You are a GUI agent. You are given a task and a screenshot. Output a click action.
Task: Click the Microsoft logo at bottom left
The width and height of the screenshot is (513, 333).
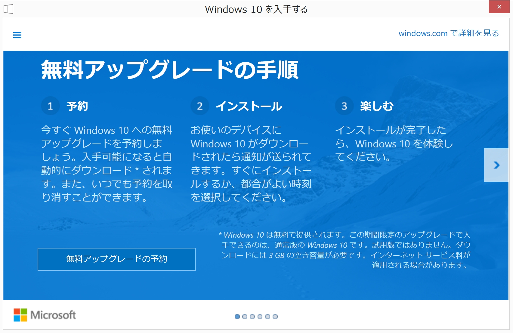tap(45, 315)
